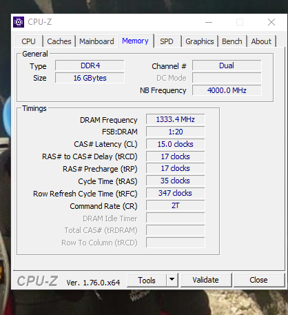The width and height of the screenshot is (288, 315).
Task: Click the Validate button
Action: 206,281
